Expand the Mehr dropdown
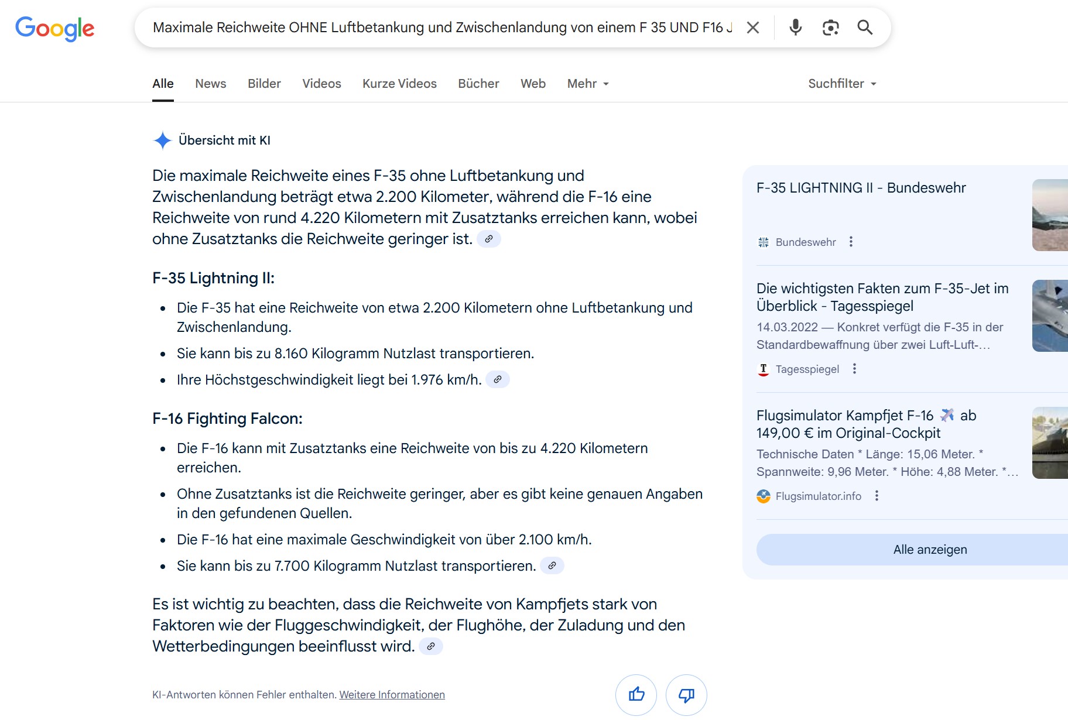Screen dimensions: 1068x720 (588, 84)
